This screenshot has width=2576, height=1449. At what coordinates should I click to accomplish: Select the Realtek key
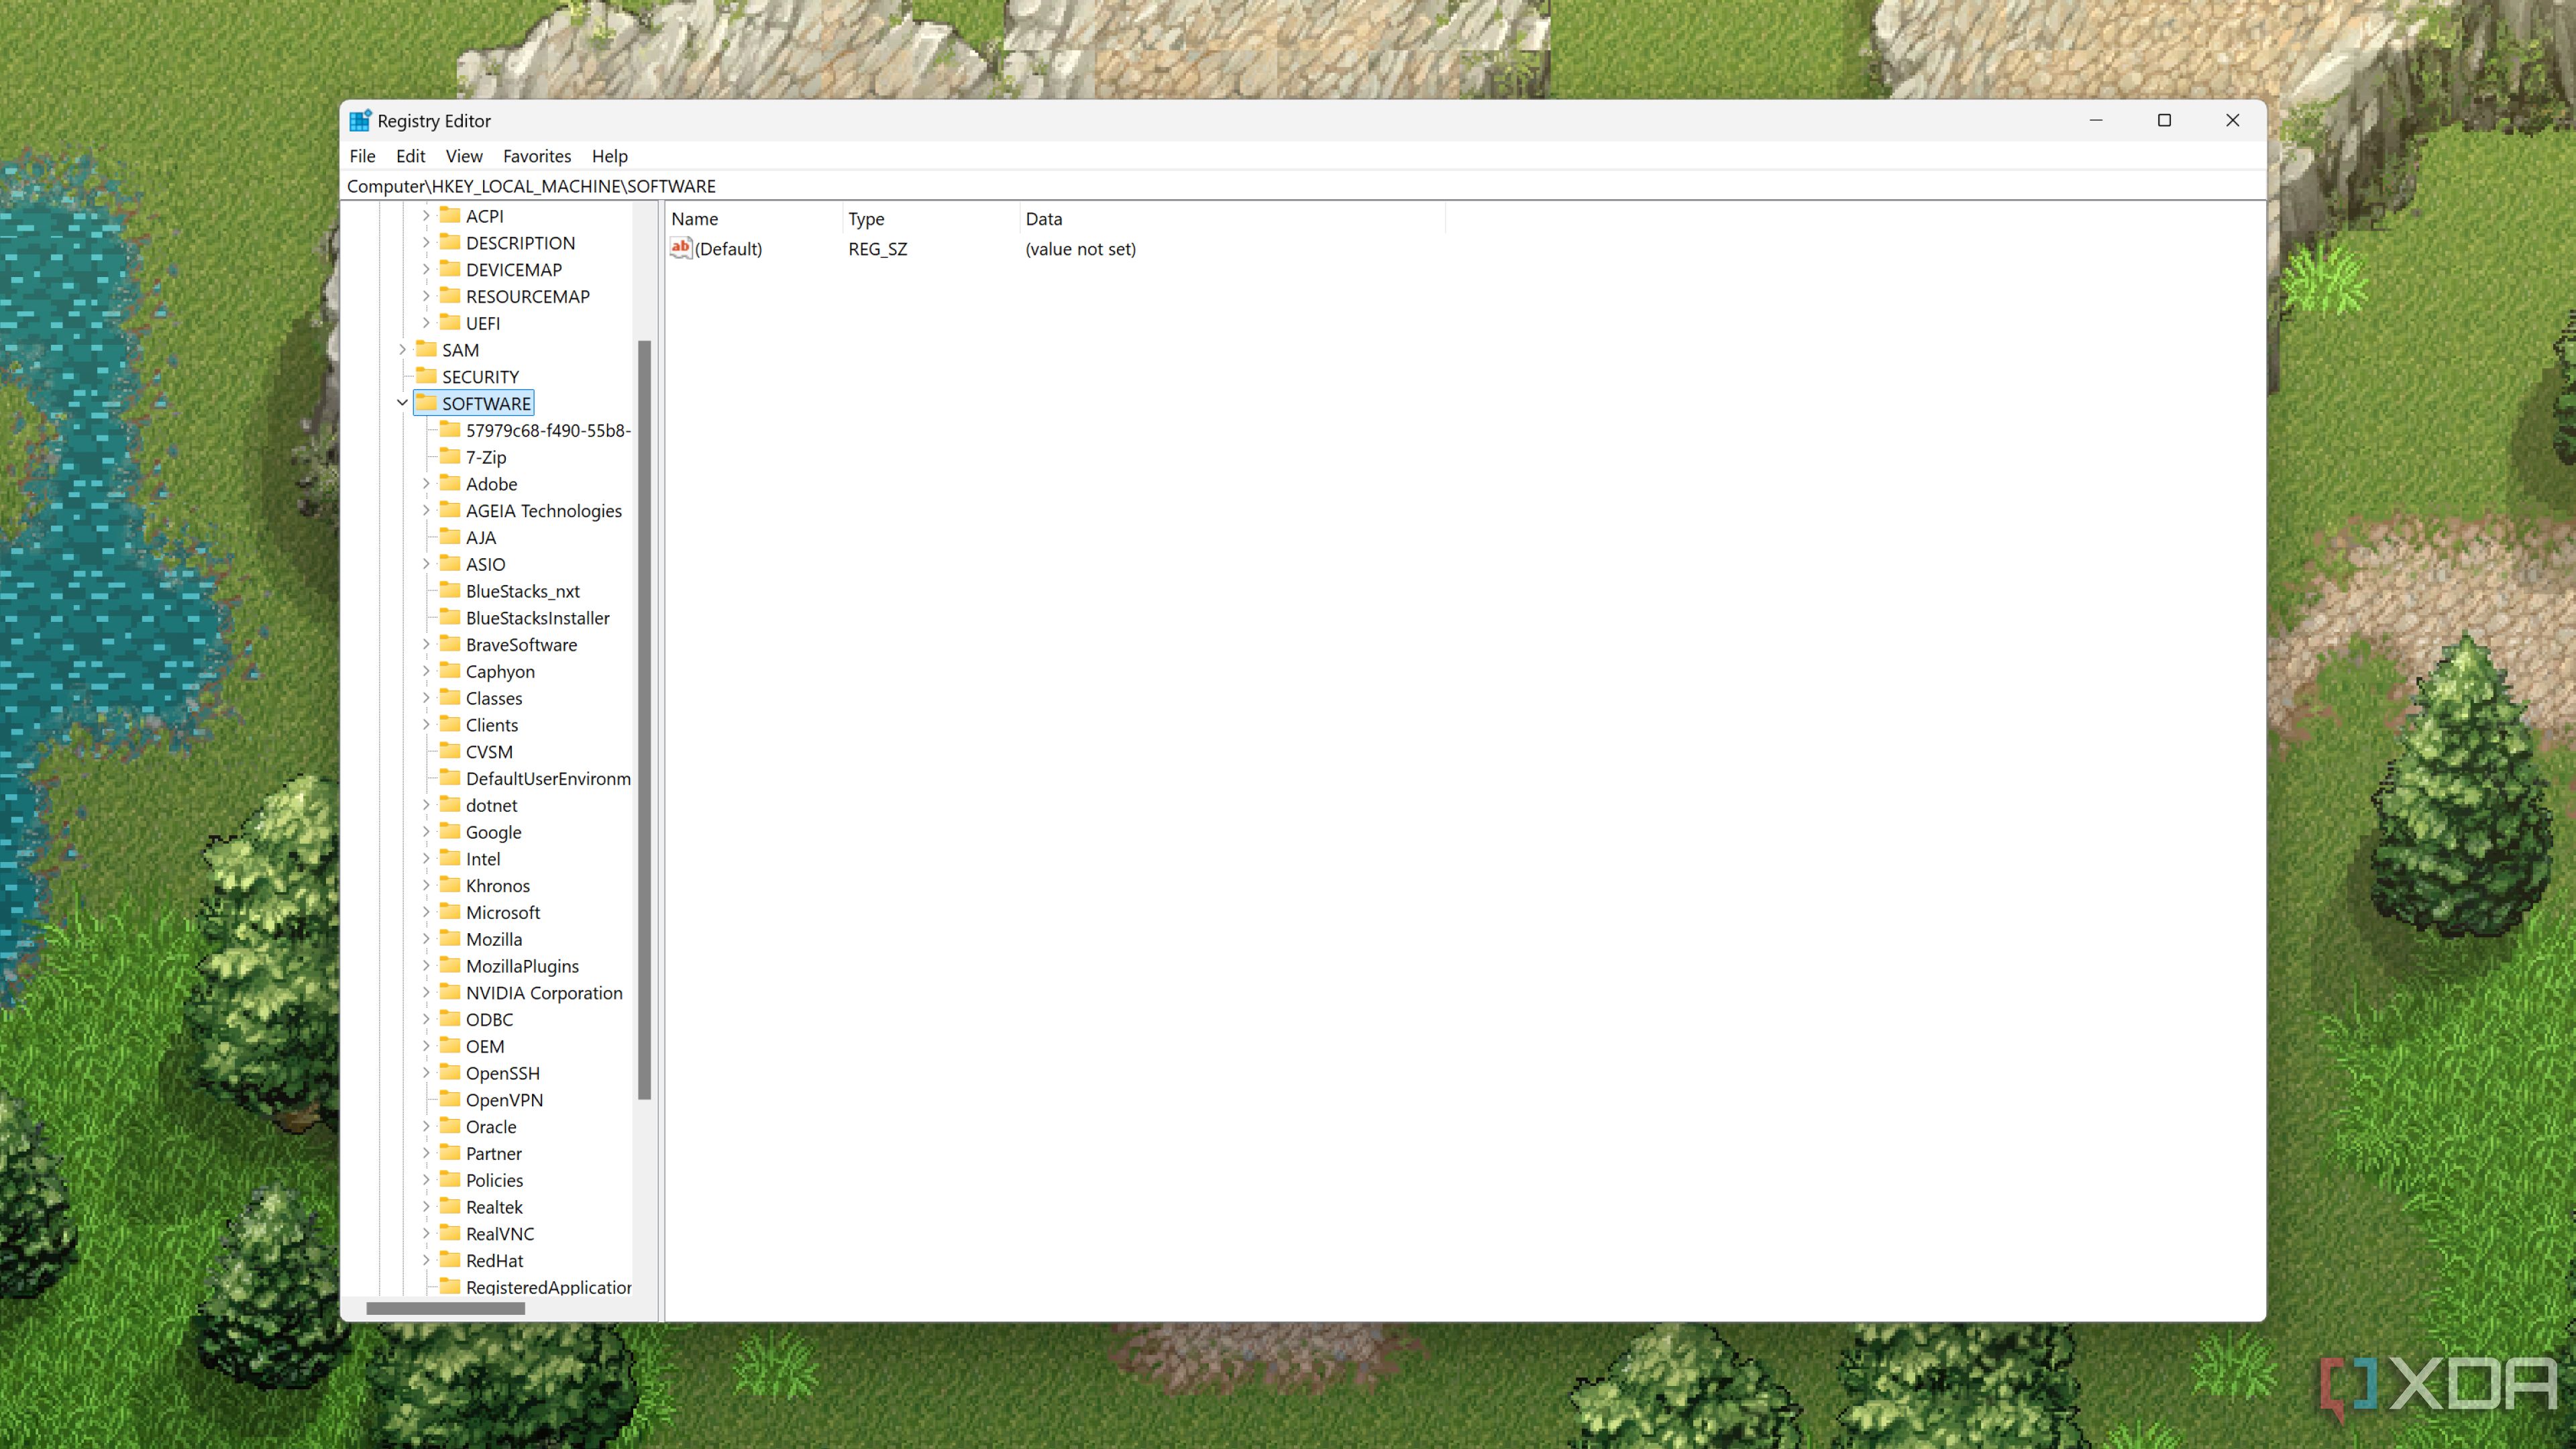494,1207
